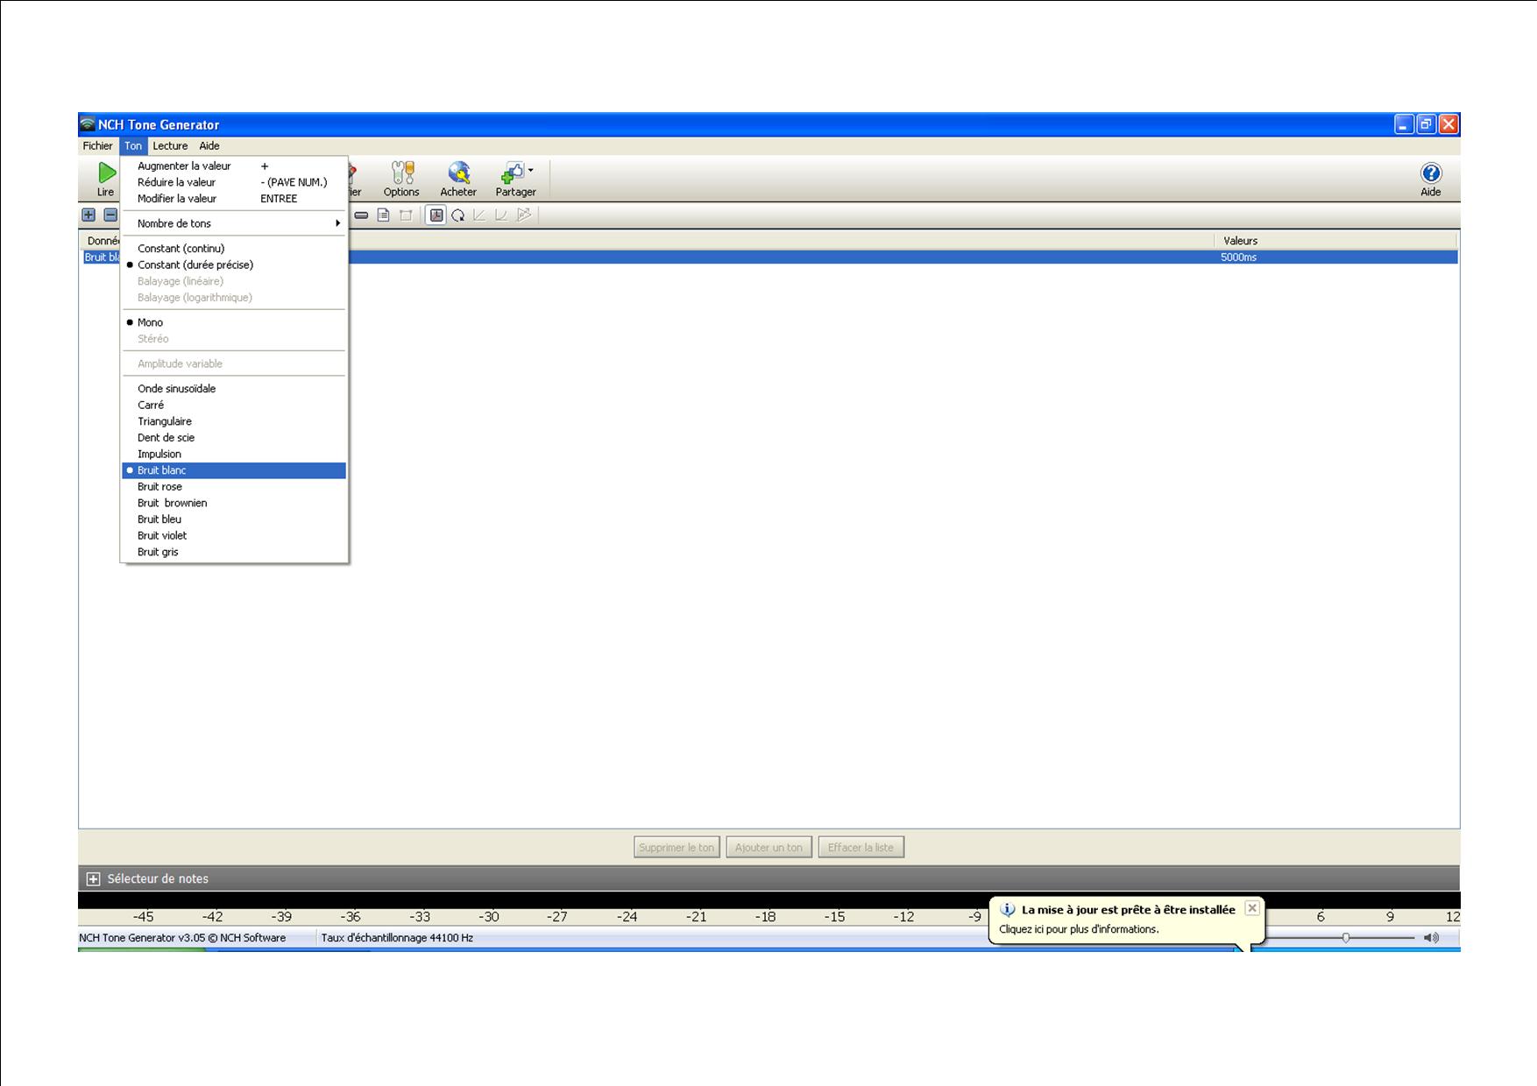Click the Sélecteur de notes label
The image size is (1537, 1086).
point(158,879)
